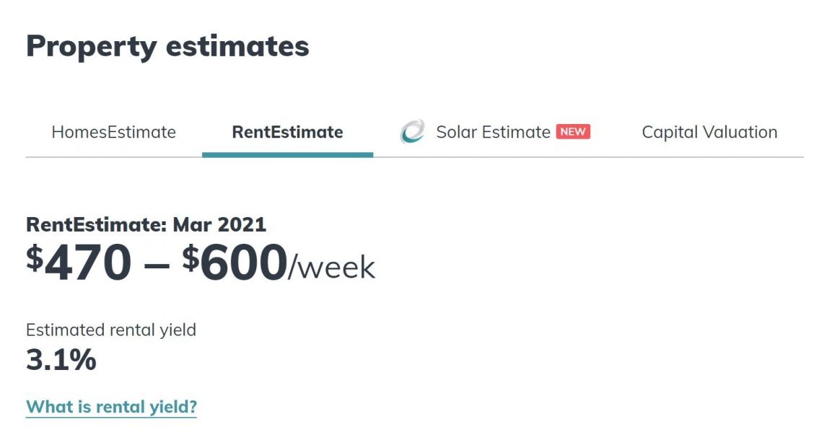Click the Estimated rental yield label

(110, 330)
